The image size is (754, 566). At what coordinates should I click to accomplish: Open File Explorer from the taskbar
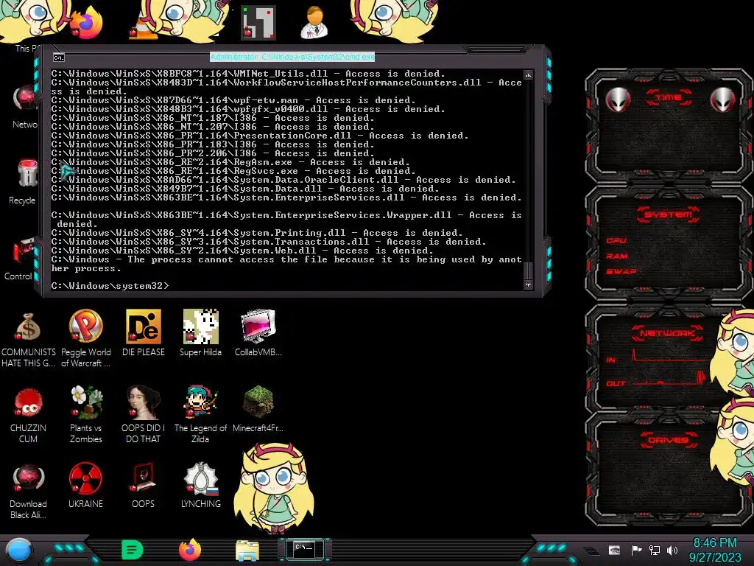tap(247, 551)
